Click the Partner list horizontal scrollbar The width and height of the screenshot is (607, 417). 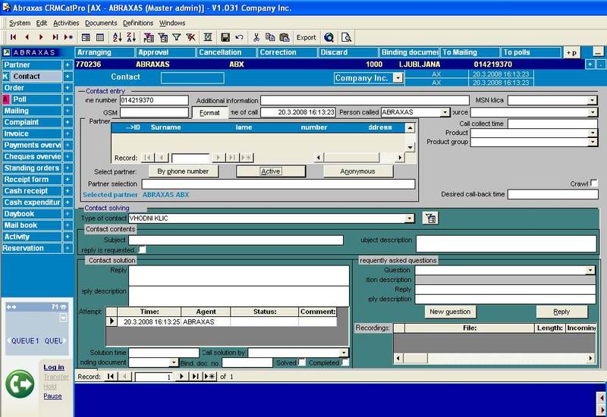359,158
